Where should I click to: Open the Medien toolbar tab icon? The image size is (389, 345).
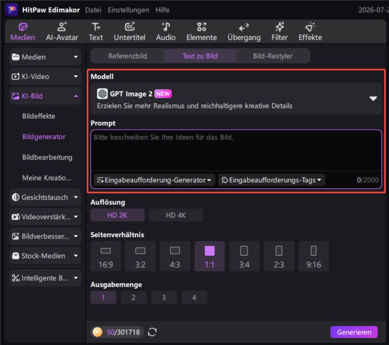(23, 27)
